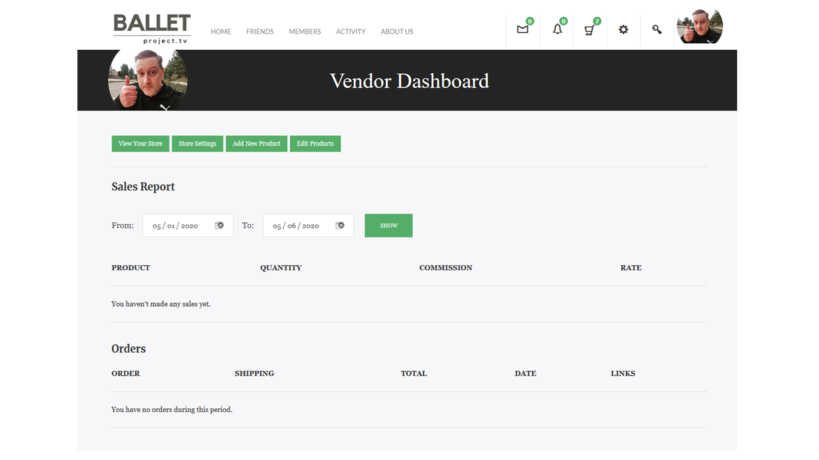Viewport: 819px width, 460px height.
Task: Open the shopping cart icon
Action: click(x=589, y=30)
